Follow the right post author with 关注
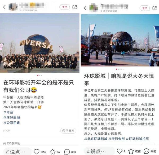Screen dimensions: 159x155 tap(145, 8)
